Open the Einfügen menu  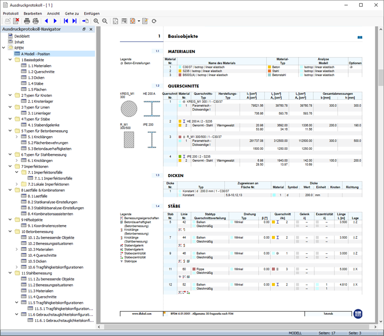(x=91, y=13)
